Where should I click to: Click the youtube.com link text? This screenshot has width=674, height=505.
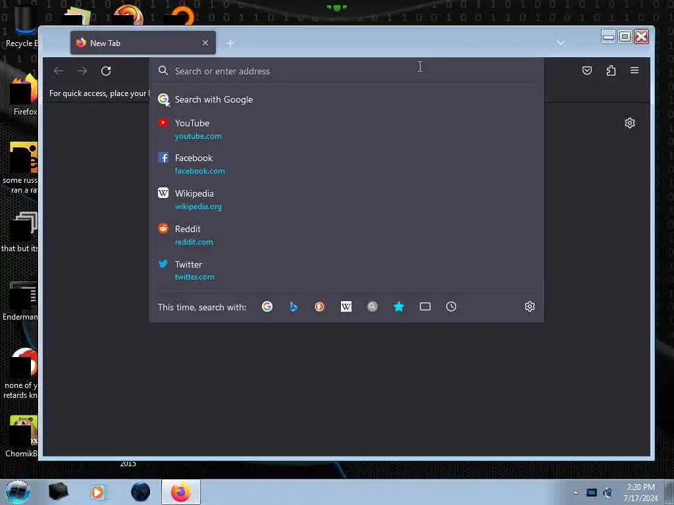[198, 136]
